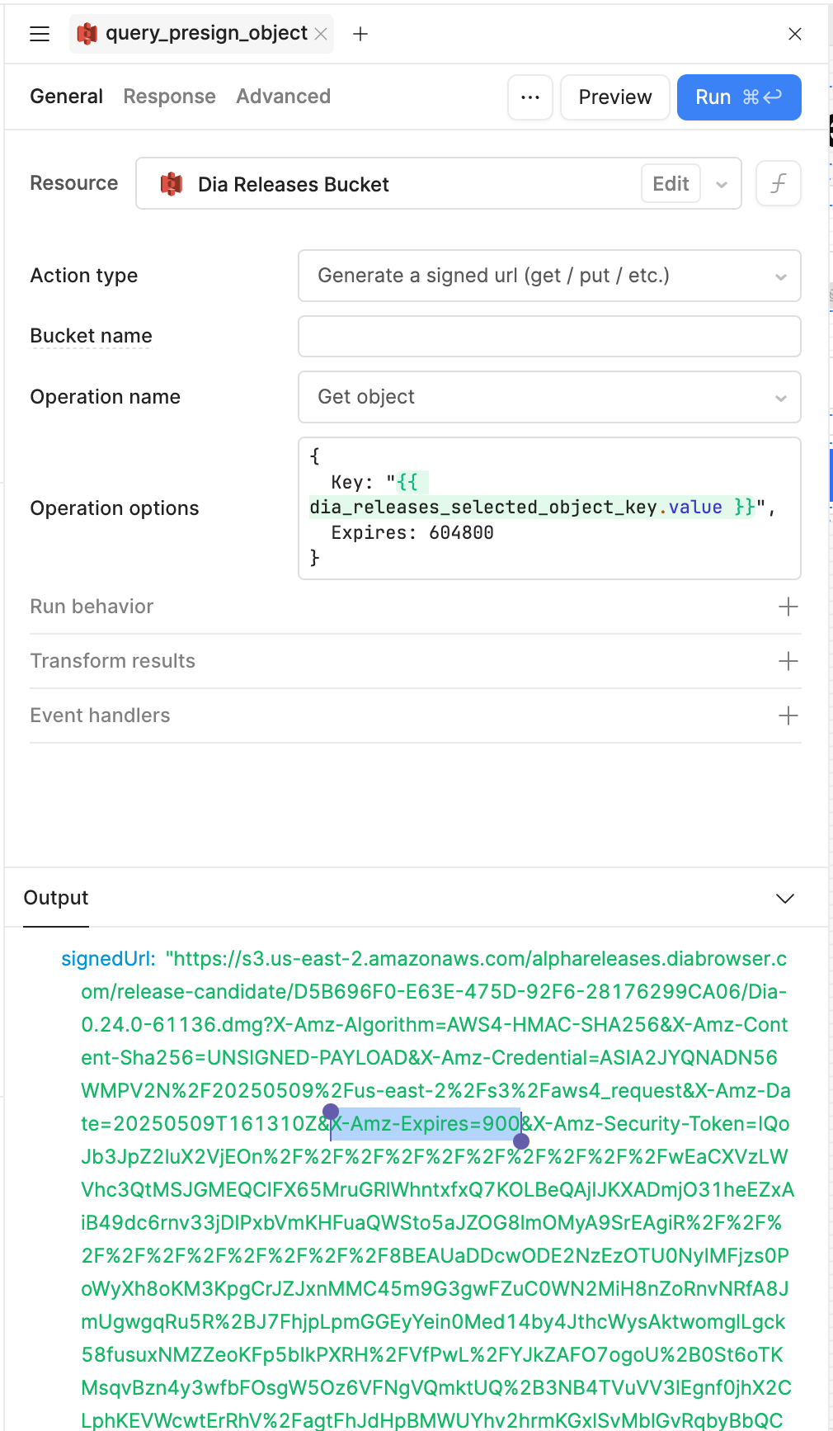Expand Run behavior with plus icon

click(788, 607)
